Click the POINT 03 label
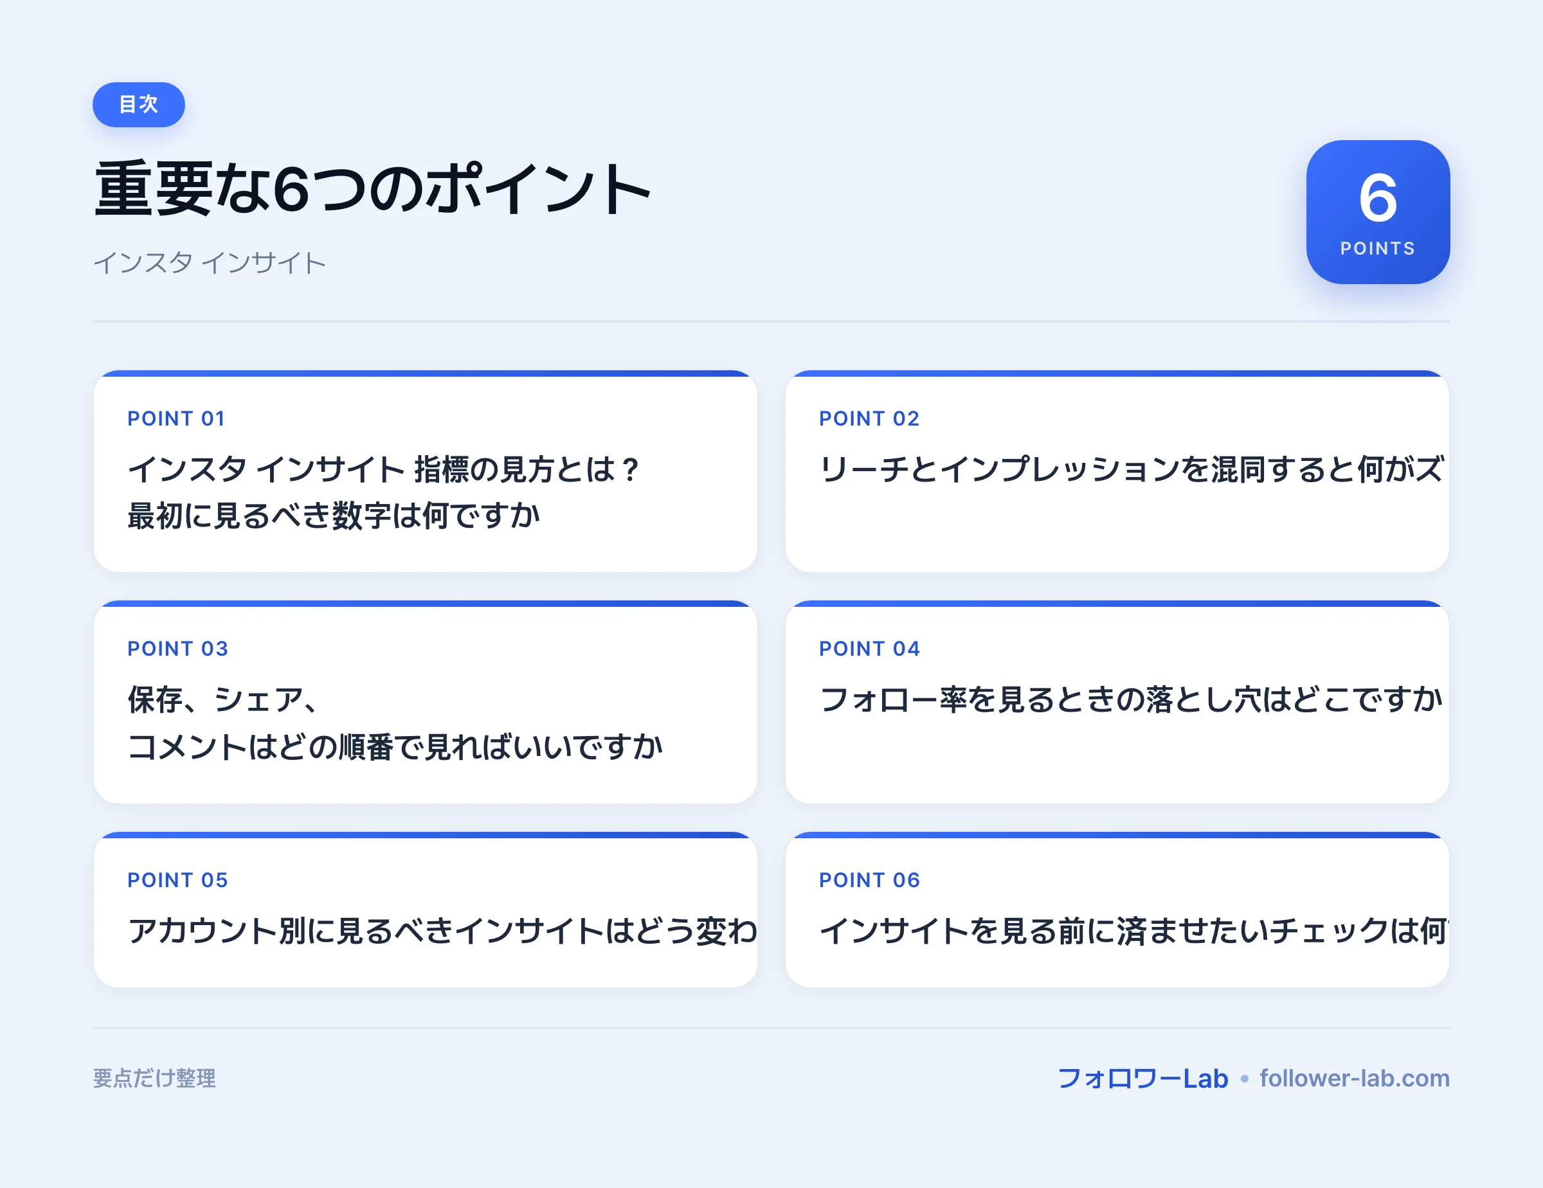 (x=177, y=649)
